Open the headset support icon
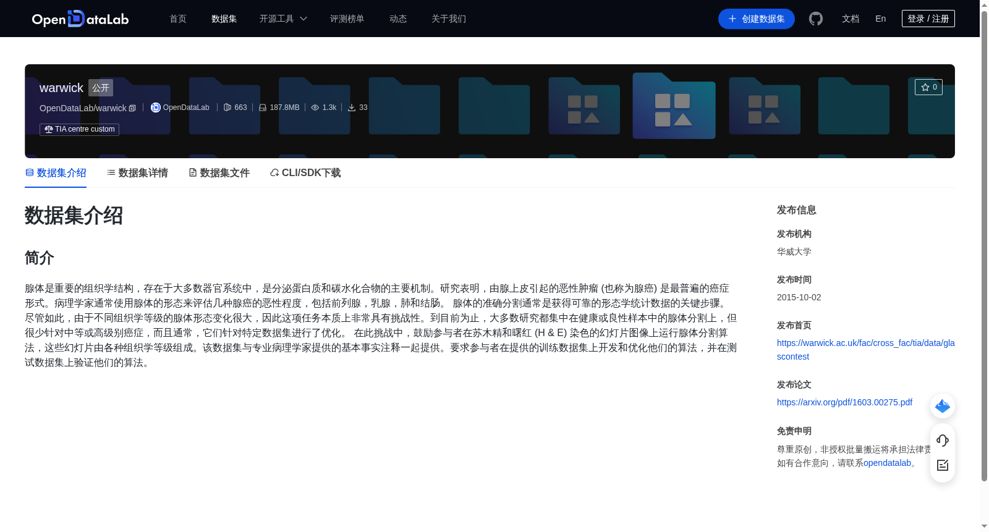Image resolution: width=989 pixels, height=532 pixels. (x=943, y=441)
